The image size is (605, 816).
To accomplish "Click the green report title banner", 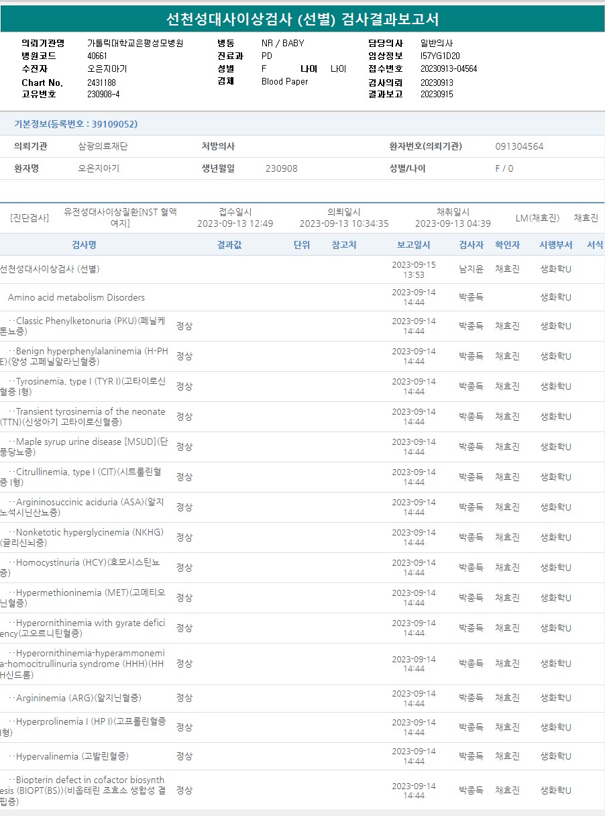I will click(302, 19).
